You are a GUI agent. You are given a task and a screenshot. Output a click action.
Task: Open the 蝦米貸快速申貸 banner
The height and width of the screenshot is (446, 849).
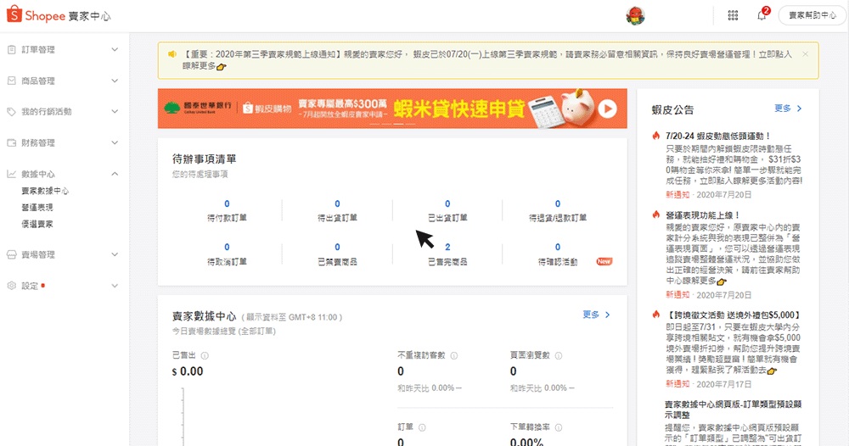pyautogui.click(x=392, y=109)
